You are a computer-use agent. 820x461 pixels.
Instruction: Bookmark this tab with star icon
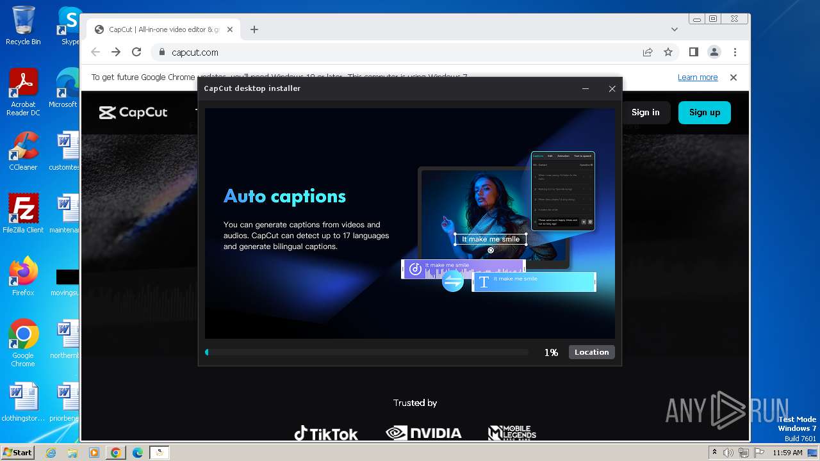[668, 53]
